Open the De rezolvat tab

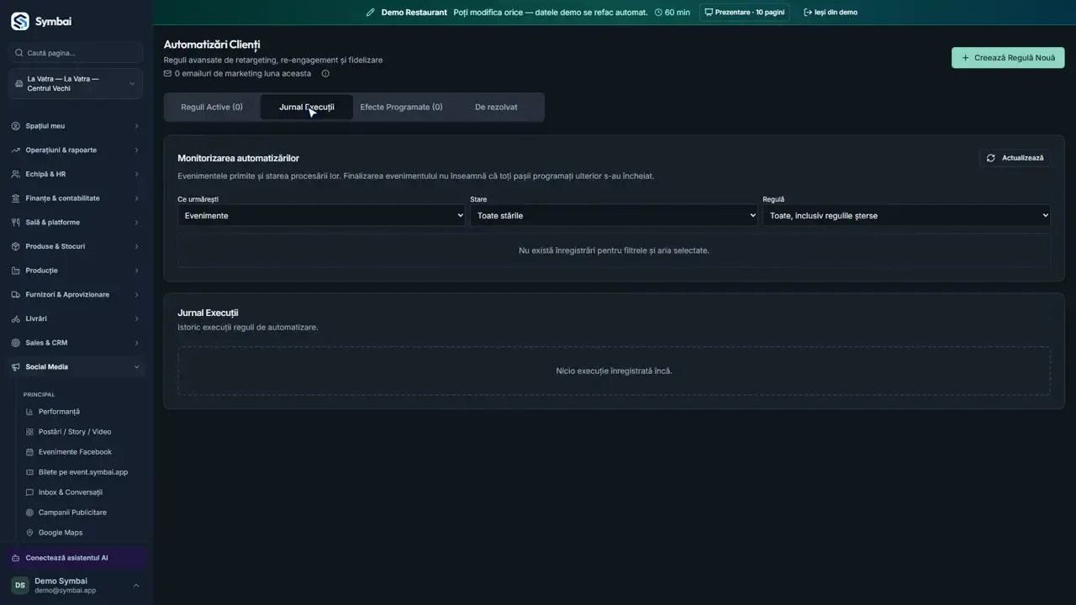pyautogui.click(x=496, y=108)
